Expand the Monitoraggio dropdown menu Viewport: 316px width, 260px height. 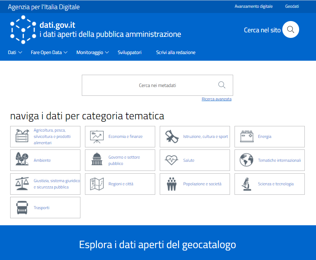click(93, 53)
